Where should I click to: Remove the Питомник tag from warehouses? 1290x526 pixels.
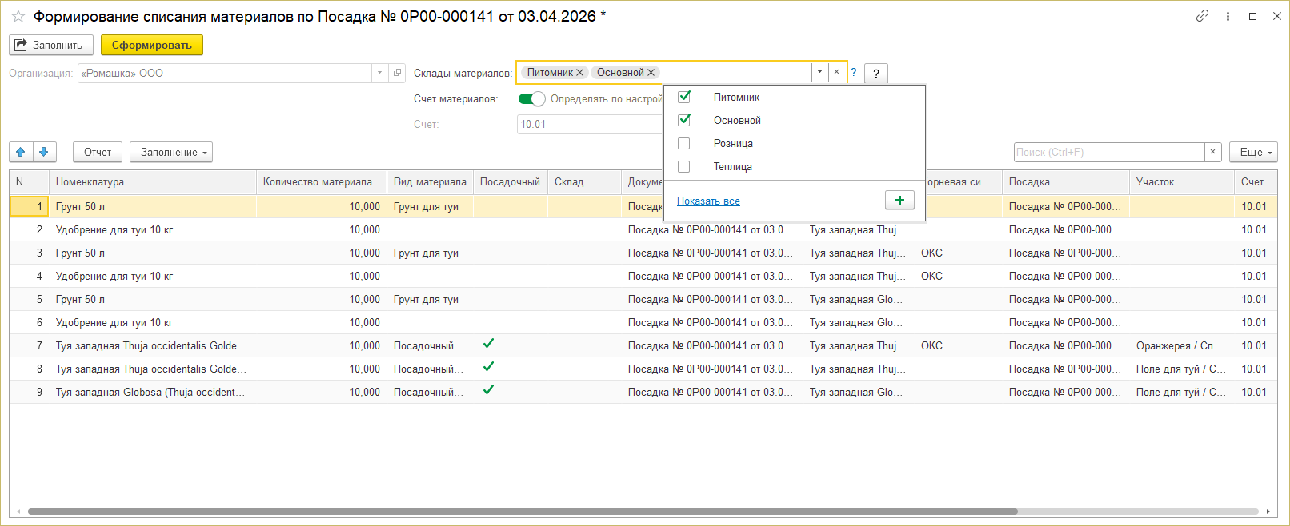(x=580, y=73)
